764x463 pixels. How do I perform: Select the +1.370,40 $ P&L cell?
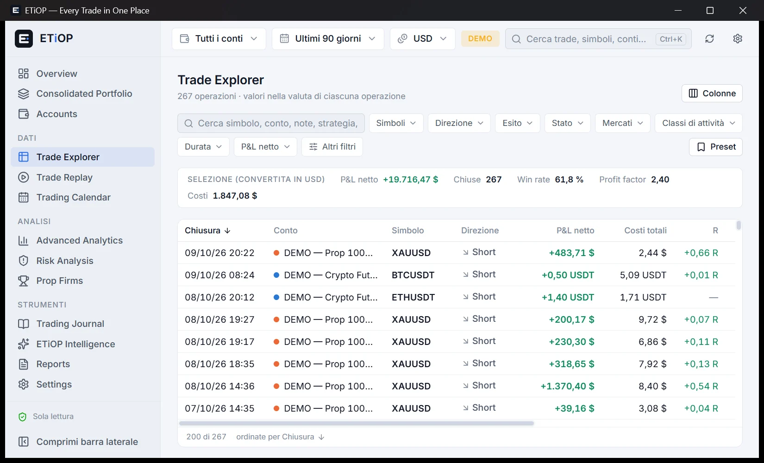(567, 386)
